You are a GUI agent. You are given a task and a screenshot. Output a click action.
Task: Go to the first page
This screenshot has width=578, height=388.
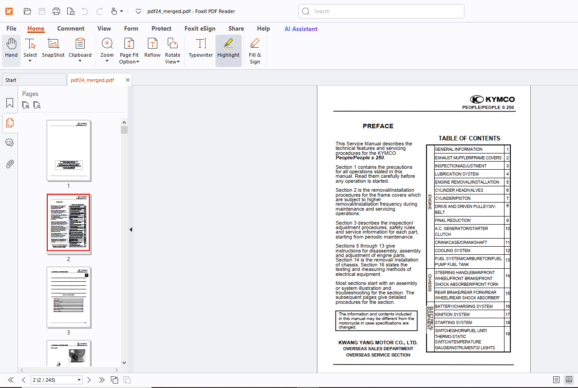pos(11,380)
